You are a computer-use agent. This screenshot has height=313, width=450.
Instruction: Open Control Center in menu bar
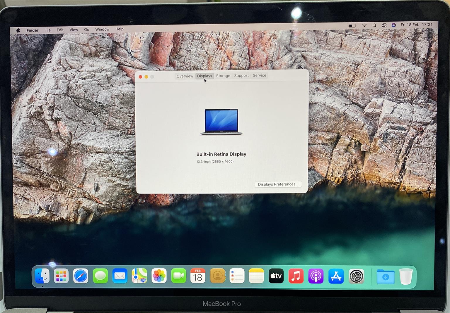point(384,25)
